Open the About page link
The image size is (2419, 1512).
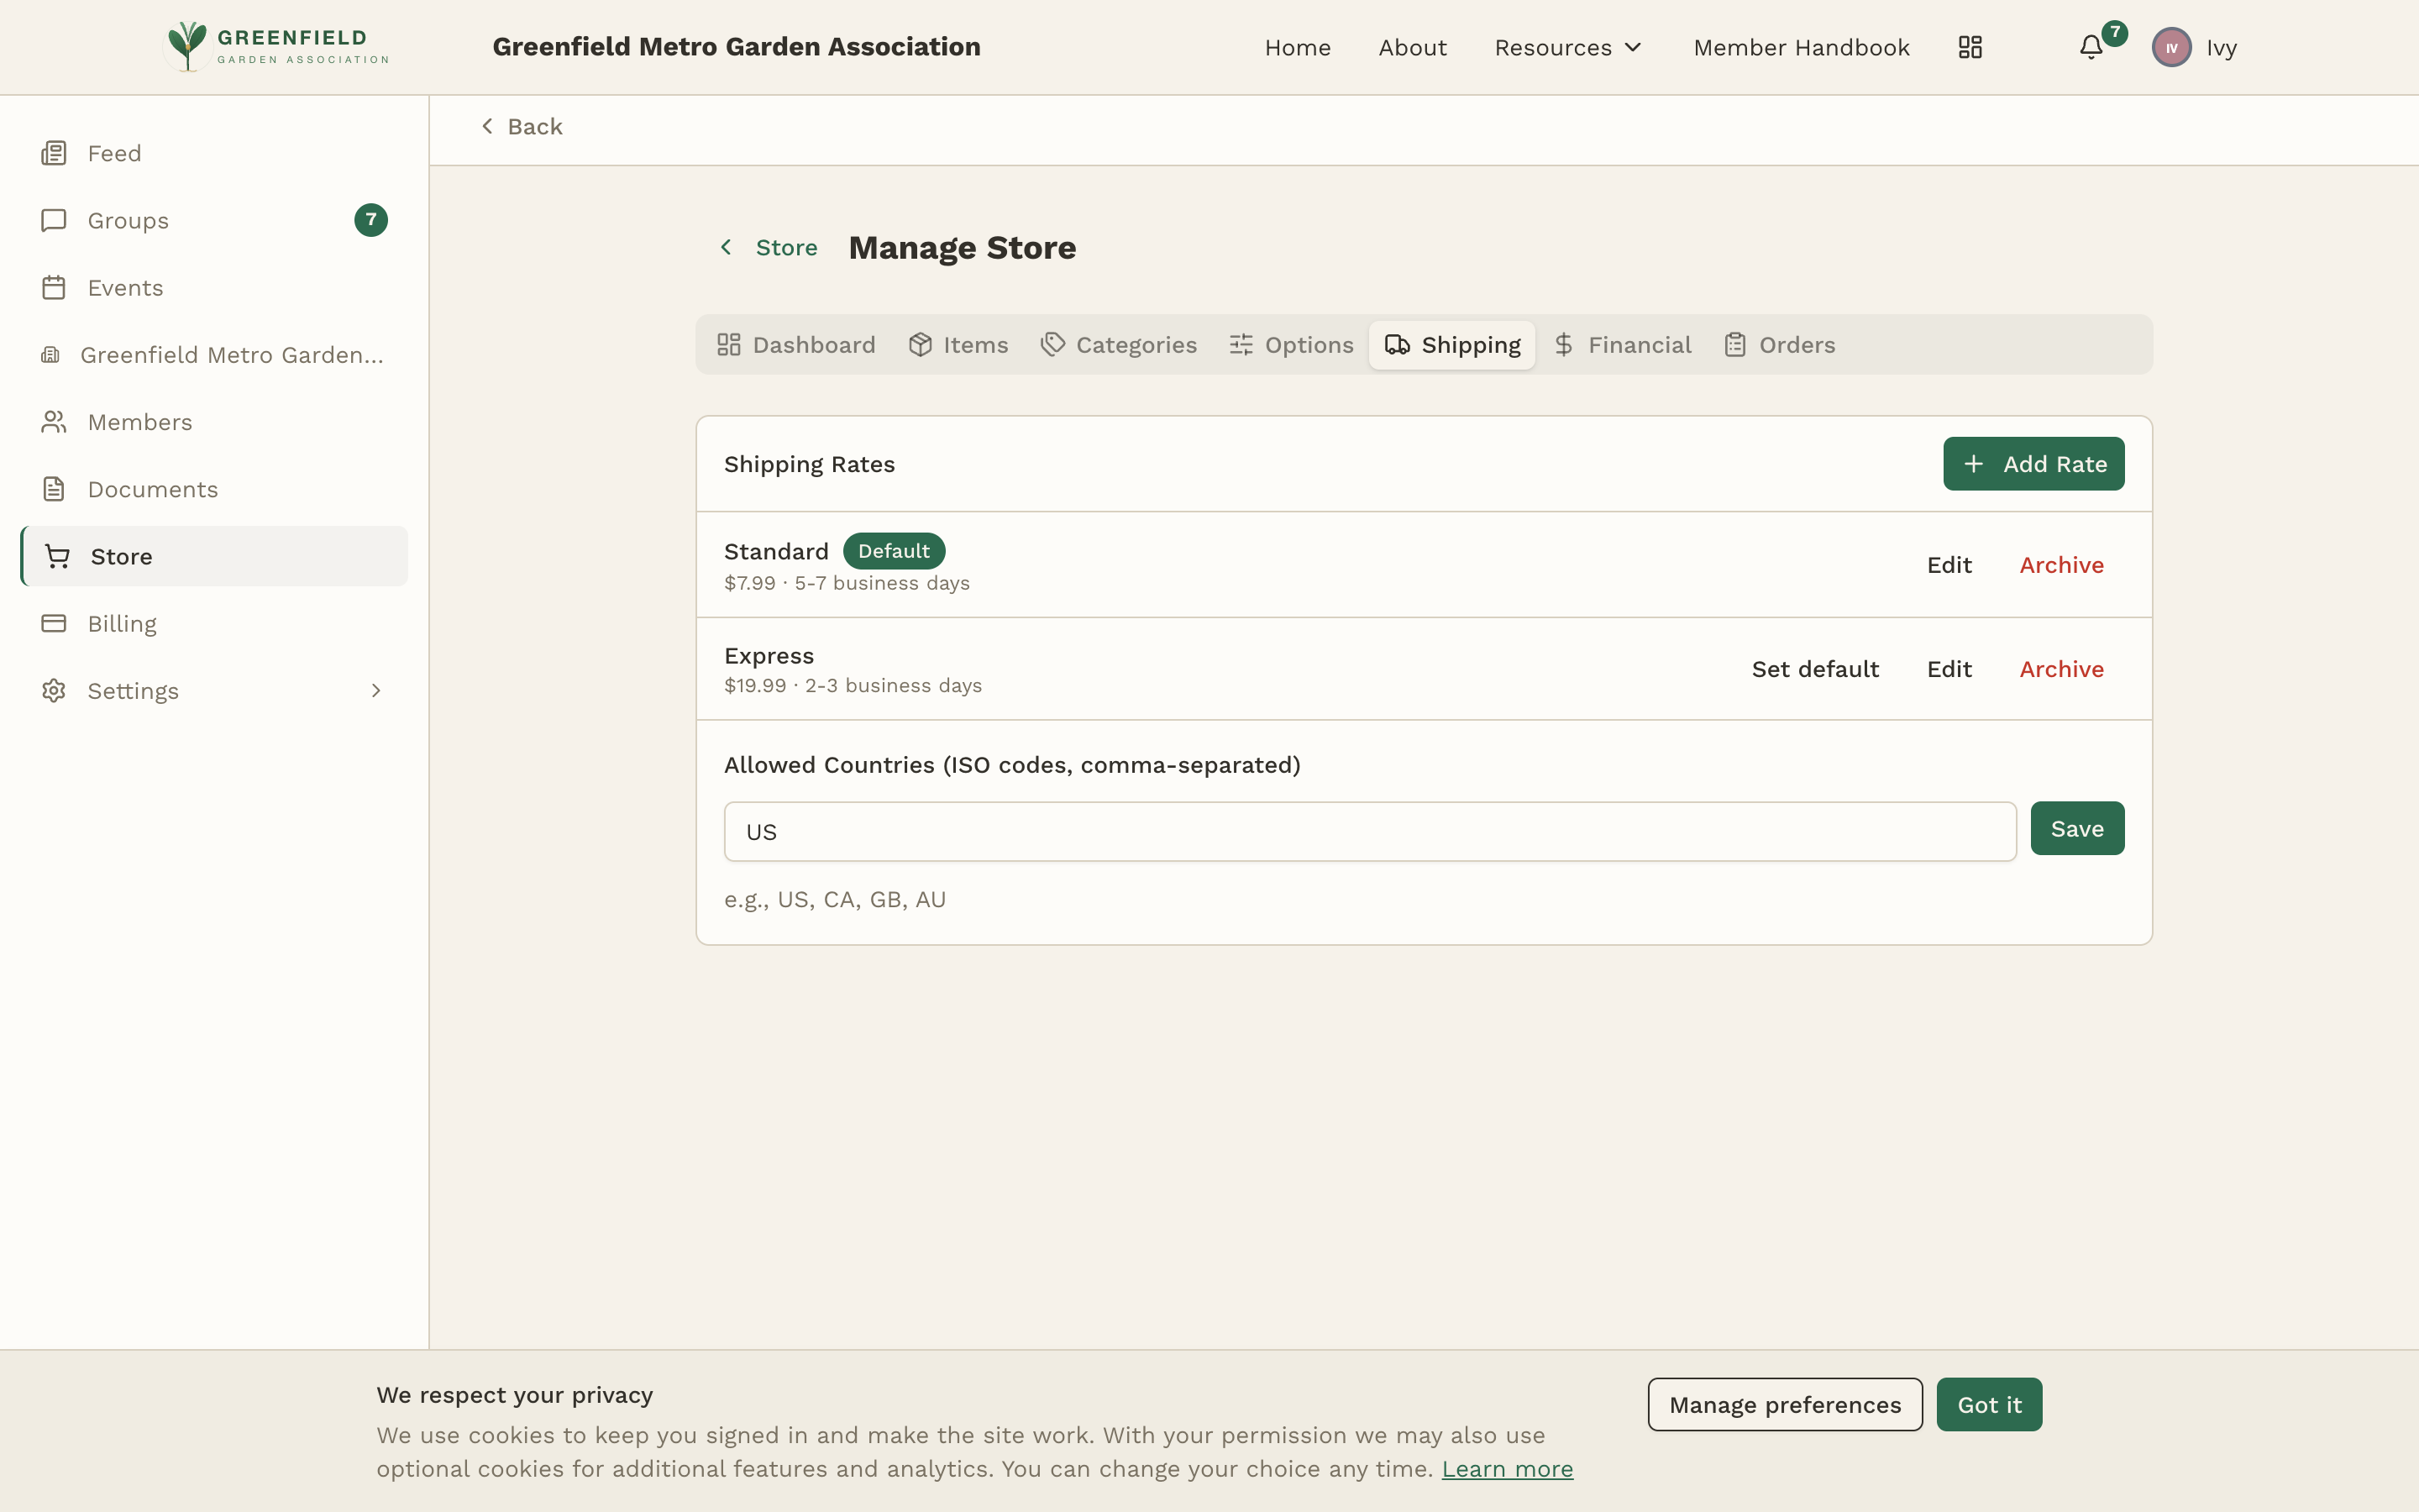[x=1413, y=47]
